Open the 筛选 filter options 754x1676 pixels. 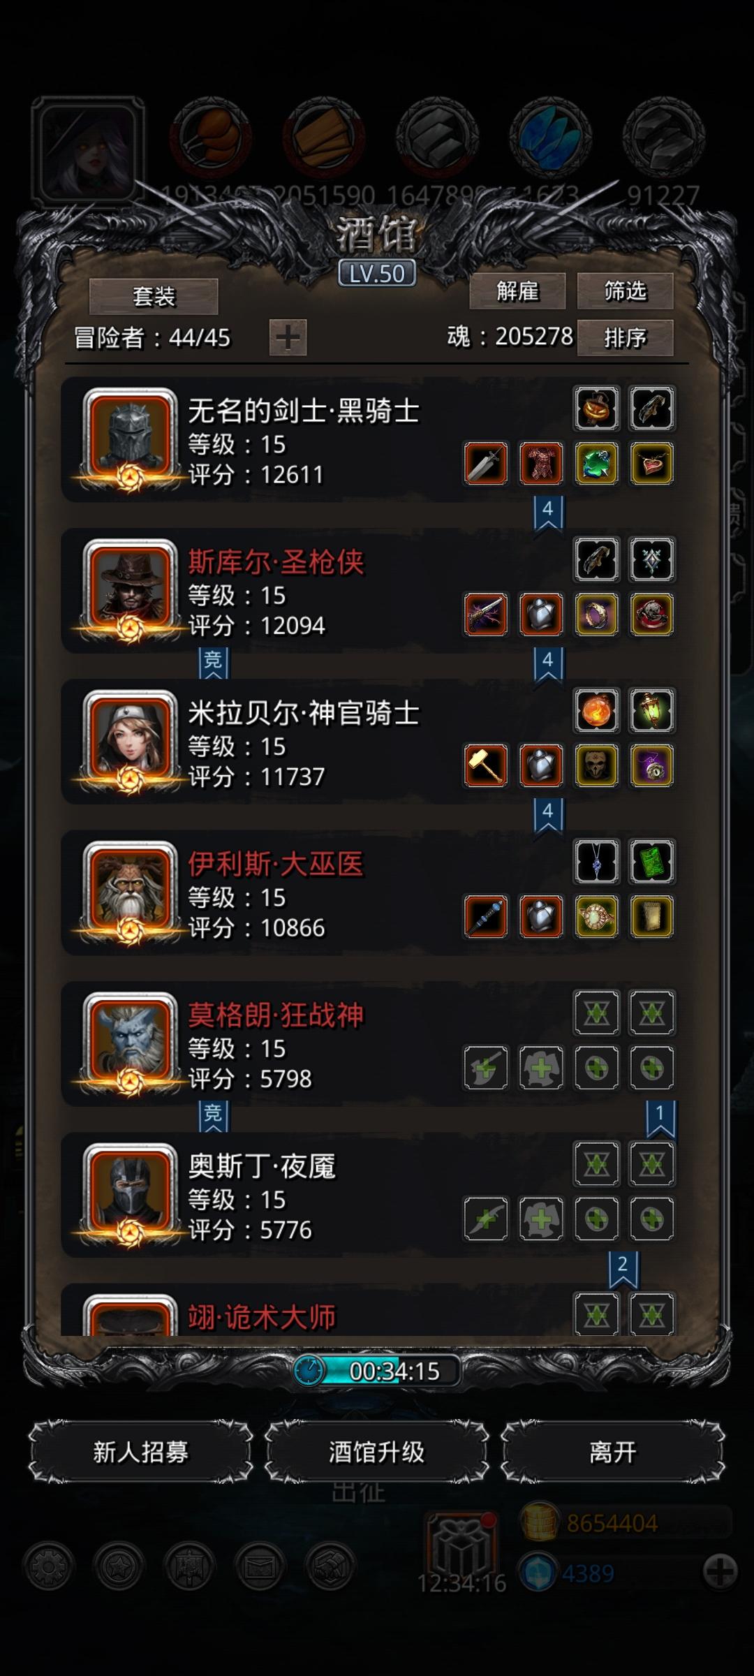626,291
